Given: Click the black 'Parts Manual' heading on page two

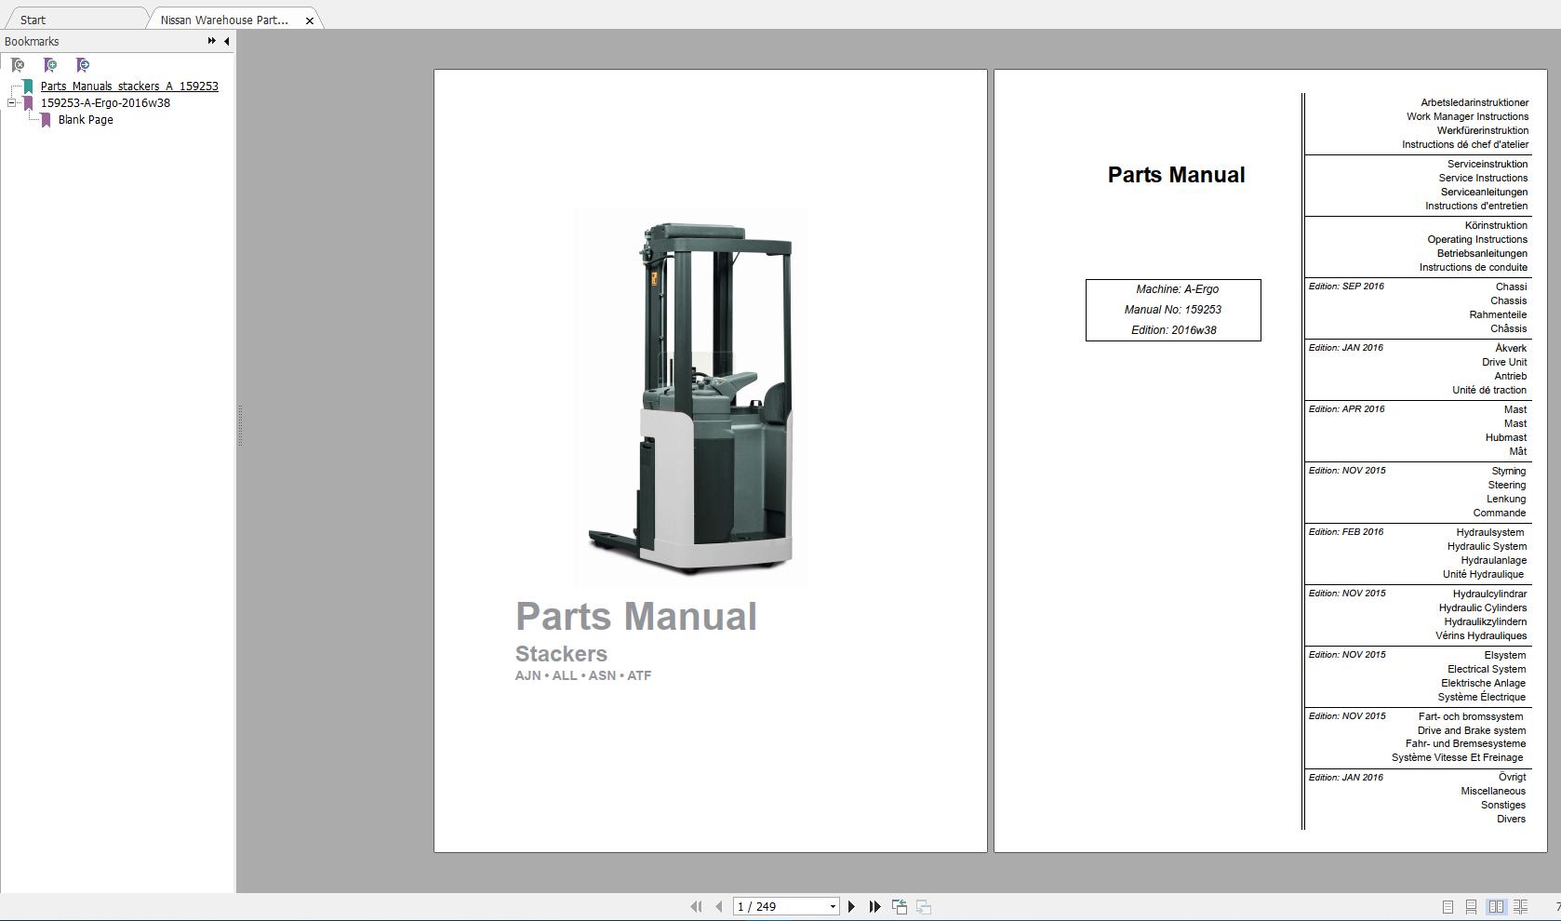Looking at the screenshot, I should click(x=1176, y=175).
